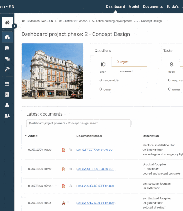Expand the sidebar with the chevron arrow

[x=14, y=26]
